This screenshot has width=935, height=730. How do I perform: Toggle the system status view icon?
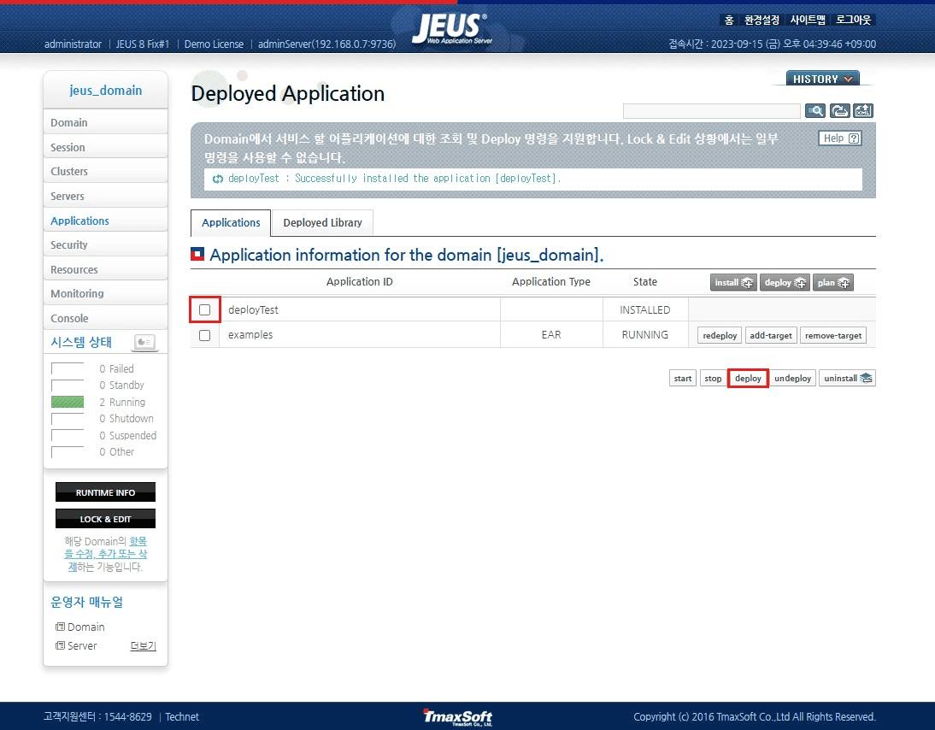point(145,342)
